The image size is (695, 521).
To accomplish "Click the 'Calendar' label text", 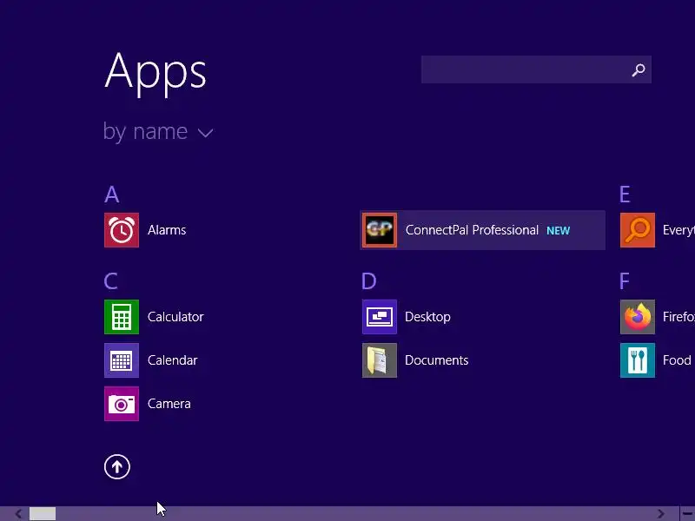I will [x=172, y=360].
